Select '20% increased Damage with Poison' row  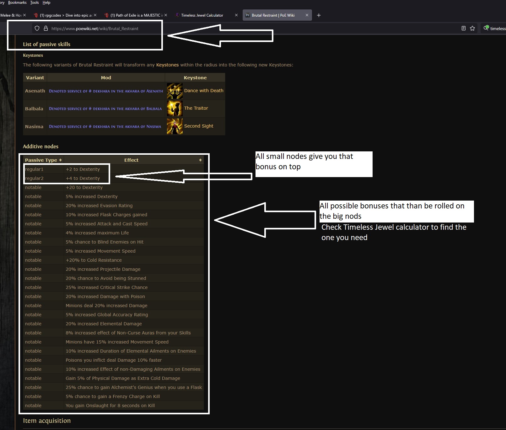[113, 296]
